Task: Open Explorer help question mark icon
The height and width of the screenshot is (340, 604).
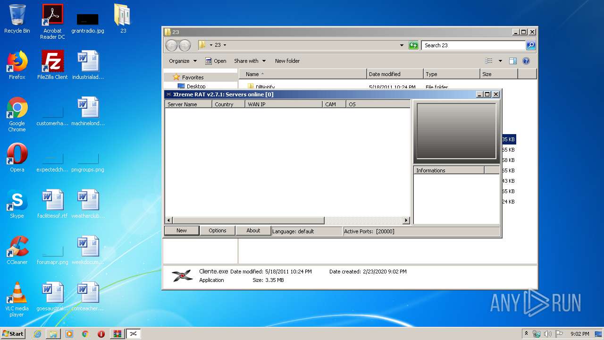Action: point(526,61)
